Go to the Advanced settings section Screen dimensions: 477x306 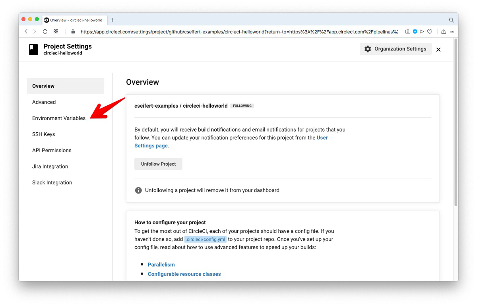click(x=44, y=102)
